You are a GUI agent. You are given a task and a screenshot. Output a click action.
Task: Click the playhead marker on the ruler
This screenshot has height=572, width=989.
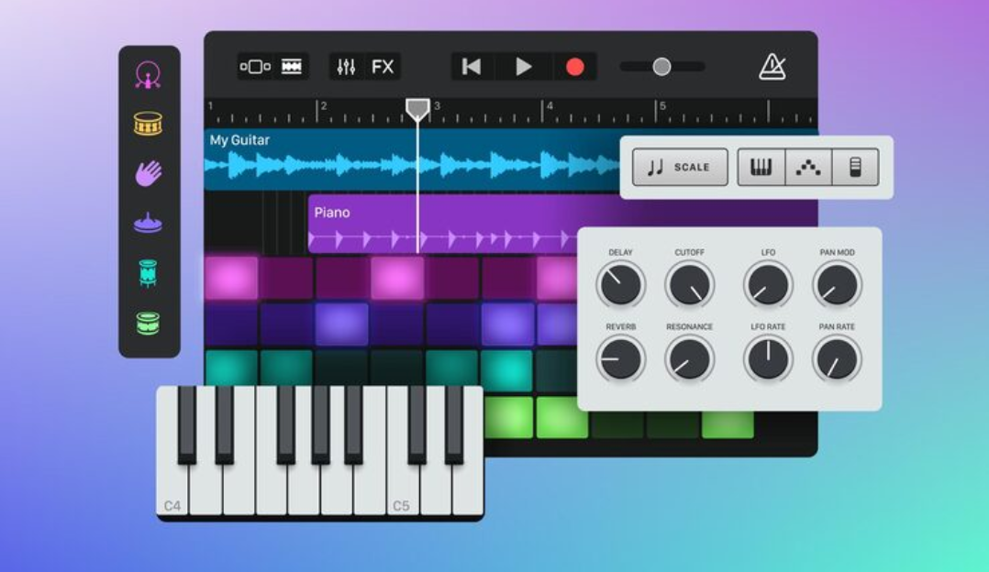(x=417, y=109)
